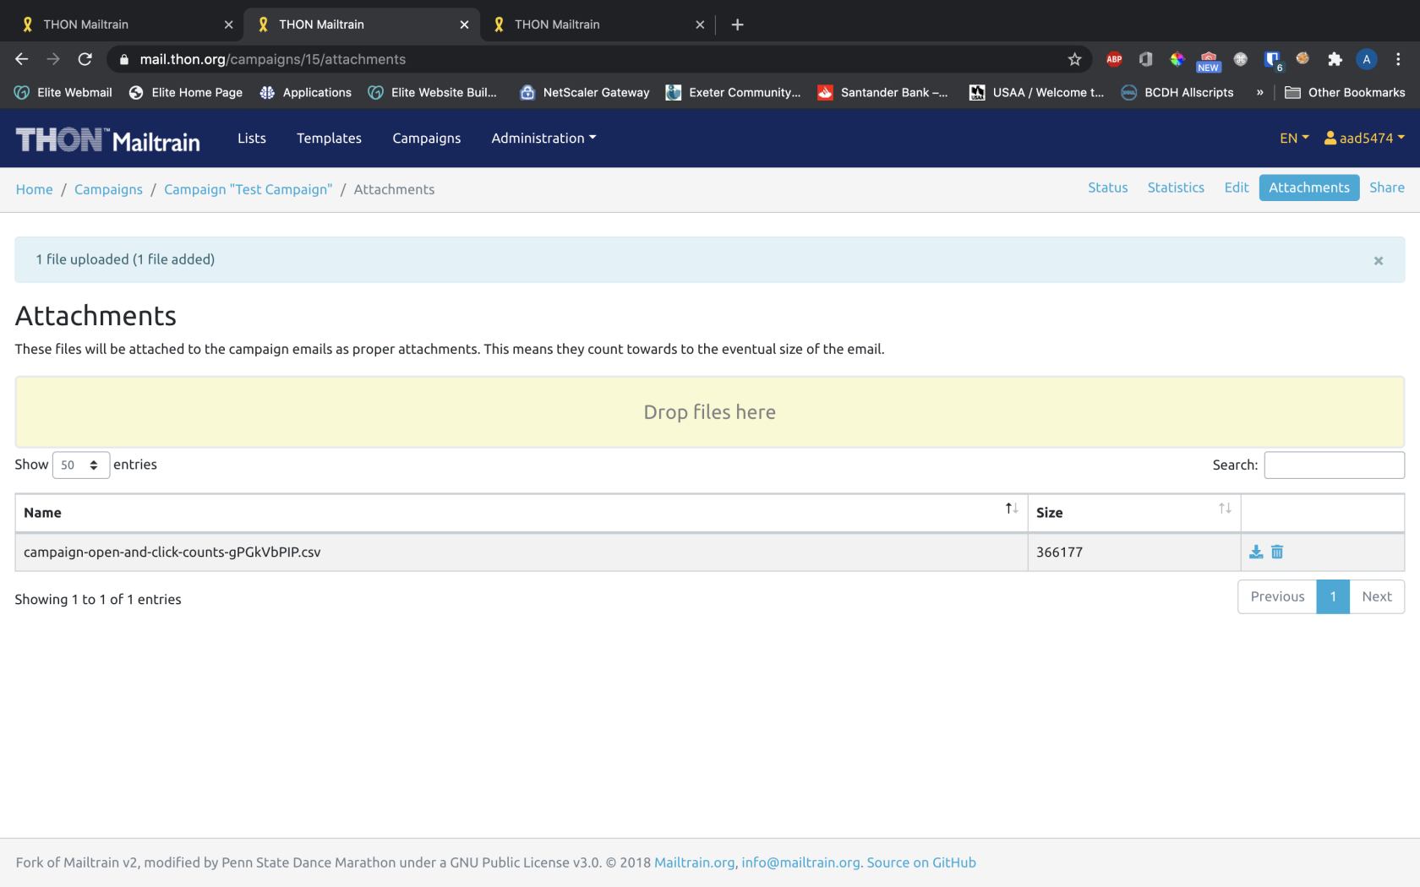Click the Bitwarden shield extension icon

pyautogui.click(x=1272, y=59)
